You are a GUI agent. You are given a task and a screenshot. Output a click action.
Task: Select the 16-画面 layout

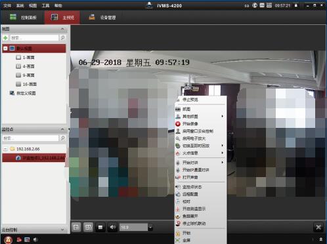click(x=26, y=84)
